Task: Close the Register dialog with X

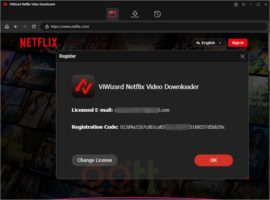Action: click(x=243, y=56)
